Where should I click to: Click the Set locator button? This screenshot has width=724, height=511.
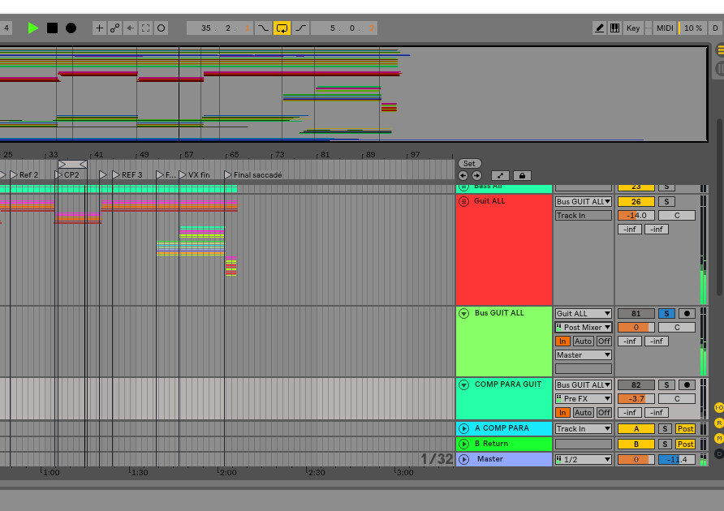tap(469, 163)
